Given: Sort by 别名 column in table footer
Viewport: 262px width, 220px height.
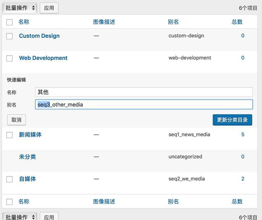Looking at the screenshot, I should pos(173,201).
